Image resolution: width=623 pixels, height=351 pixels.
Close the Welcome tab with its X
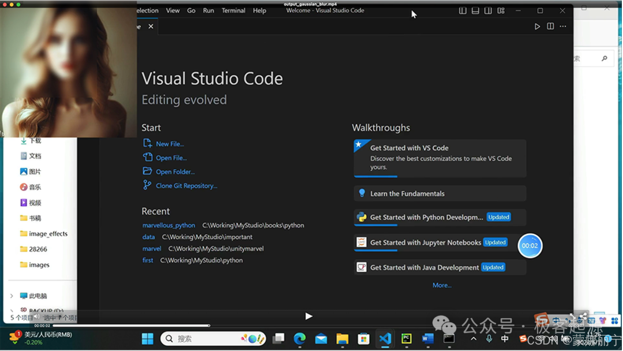[x=151, y=26]
